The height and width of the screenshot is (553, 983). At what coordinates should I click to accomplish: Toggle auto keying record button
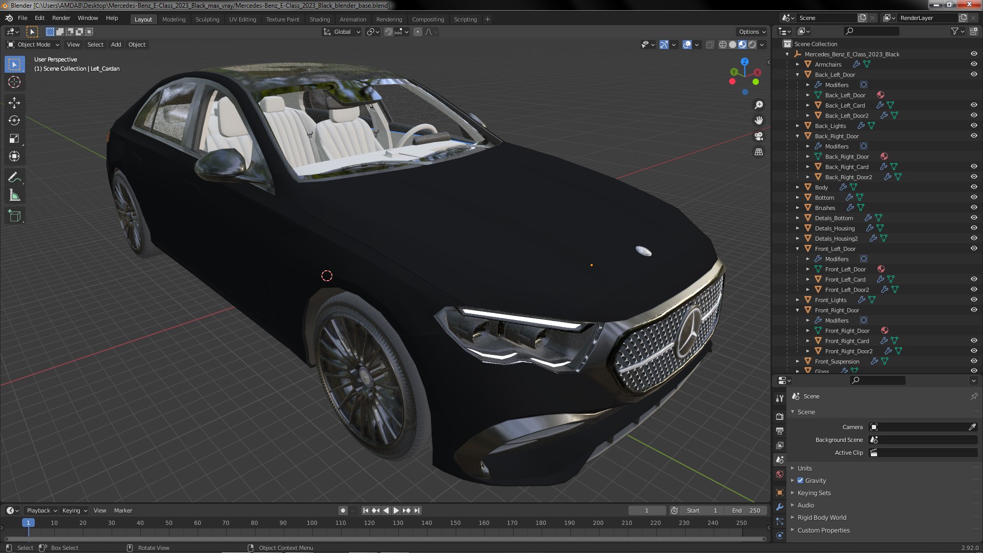coord(343,511)
